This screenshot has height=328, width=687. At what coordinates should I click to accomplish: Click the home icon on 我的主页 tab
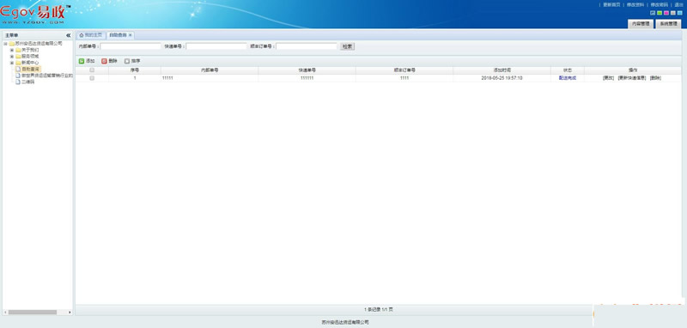click(x=82, y=35)
